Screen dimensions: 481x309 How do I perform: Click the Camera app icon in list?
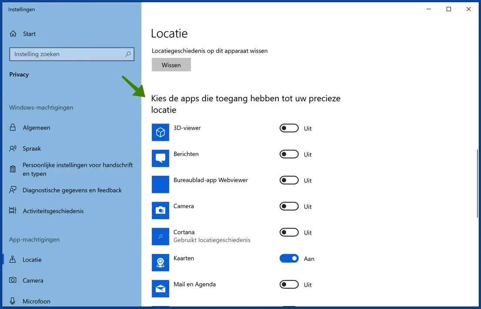point(160,211)
